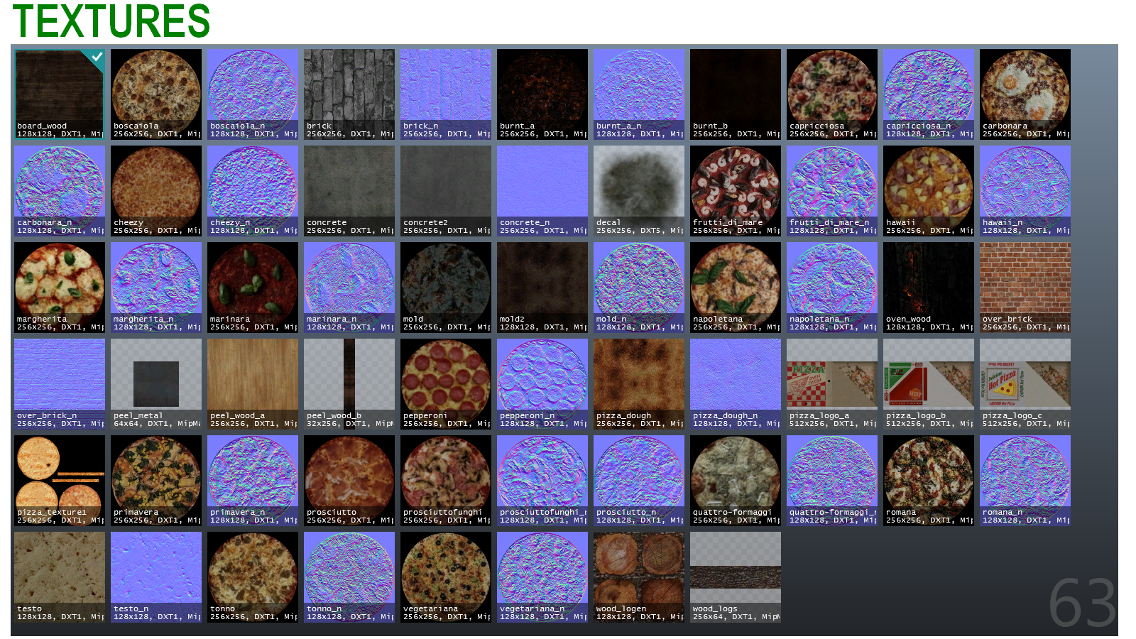Viewport: 1136px width, 639px height.
Task: Pick the pizza_dough_n normal map
Action: [x=736, y=384]
